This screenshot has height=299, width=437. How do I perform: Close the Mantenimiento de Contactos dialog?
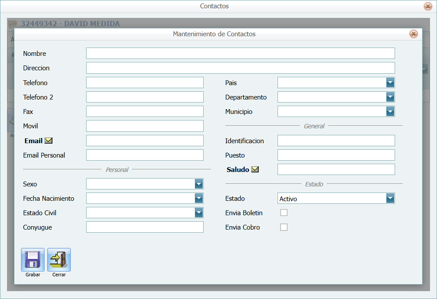click(x=413, y=34)
